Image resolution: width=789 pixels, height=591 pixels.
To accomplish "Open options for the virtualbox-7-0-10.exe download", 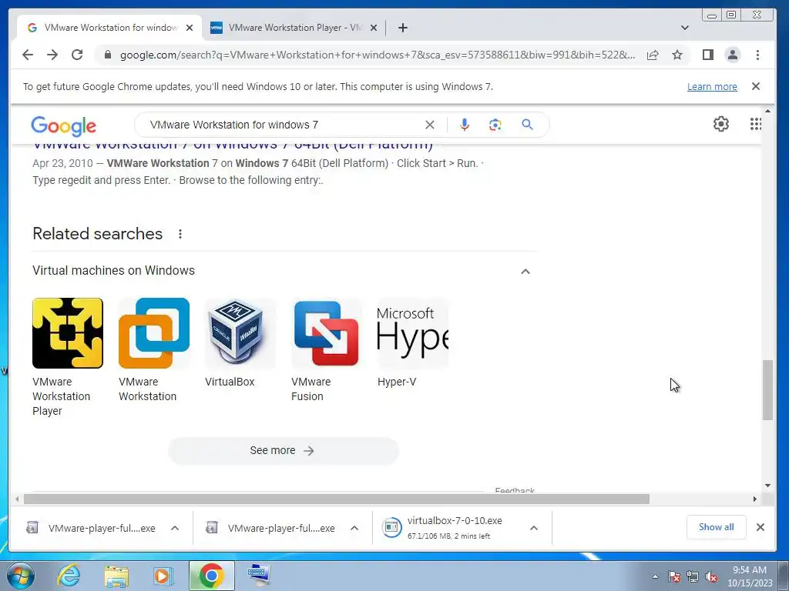I will [x=534, y=528].
